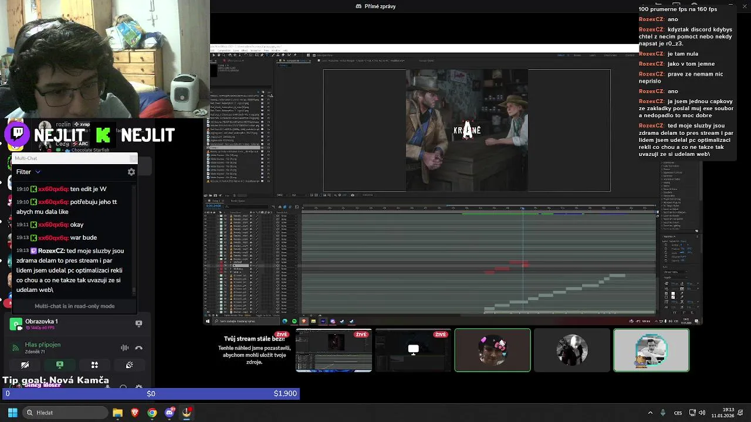Image resolution: width=751 pixels, height=422 pixels.
Task: Expand the system tray hidden icons chevron
Action: pyautogui.click(x=650, y=413)
